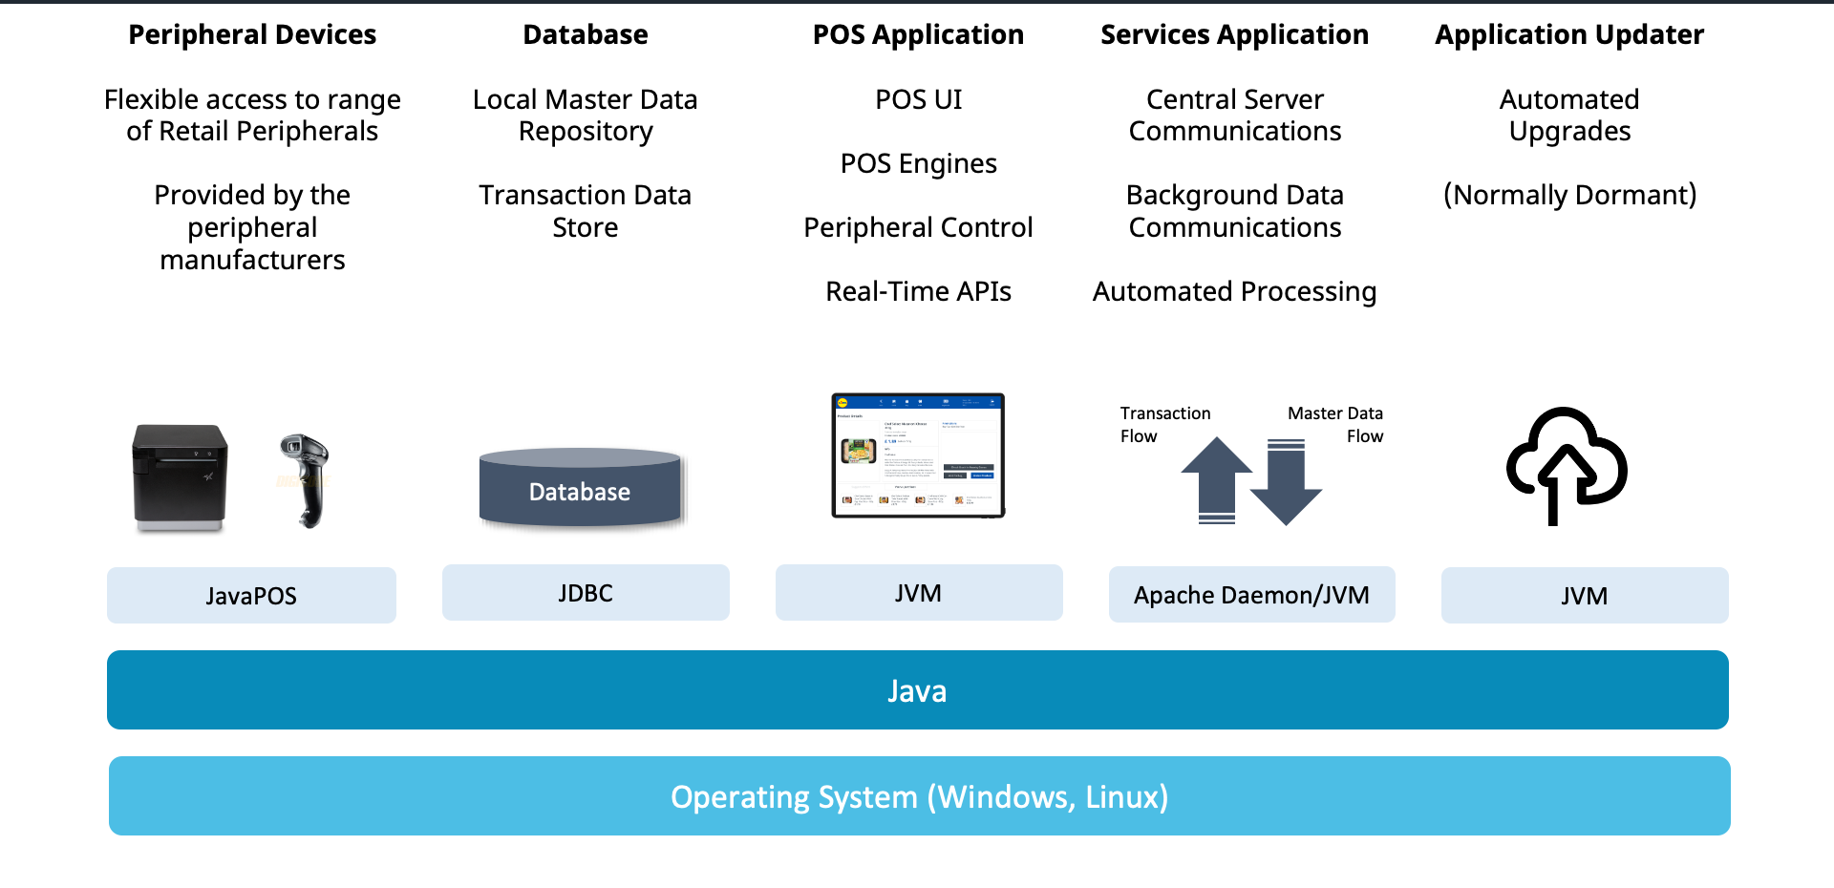
Task: Select the JDBC layer box
Action: 586,592
